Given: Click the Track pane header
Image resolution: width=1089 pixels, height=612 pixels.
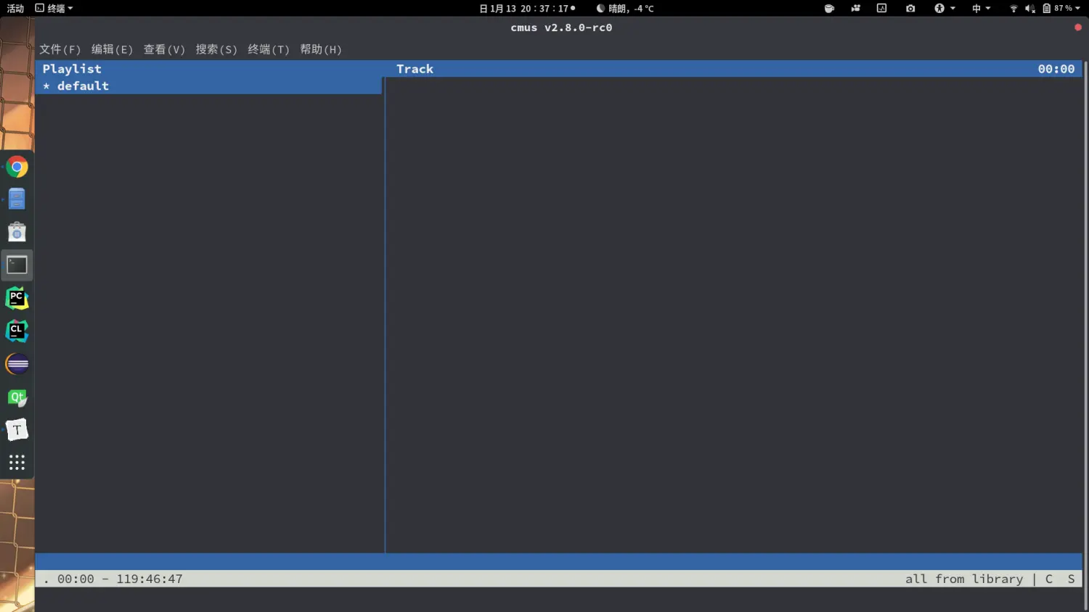Looking at the screenshot, I should pyautogui.click(x=415, y=69).
